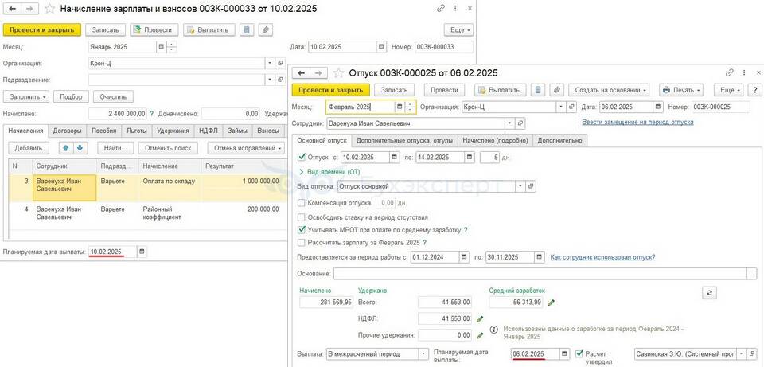Click the Ввести замещение на период отпуска link
Viewport: 764px width, 367px height.
coord(637,122)
